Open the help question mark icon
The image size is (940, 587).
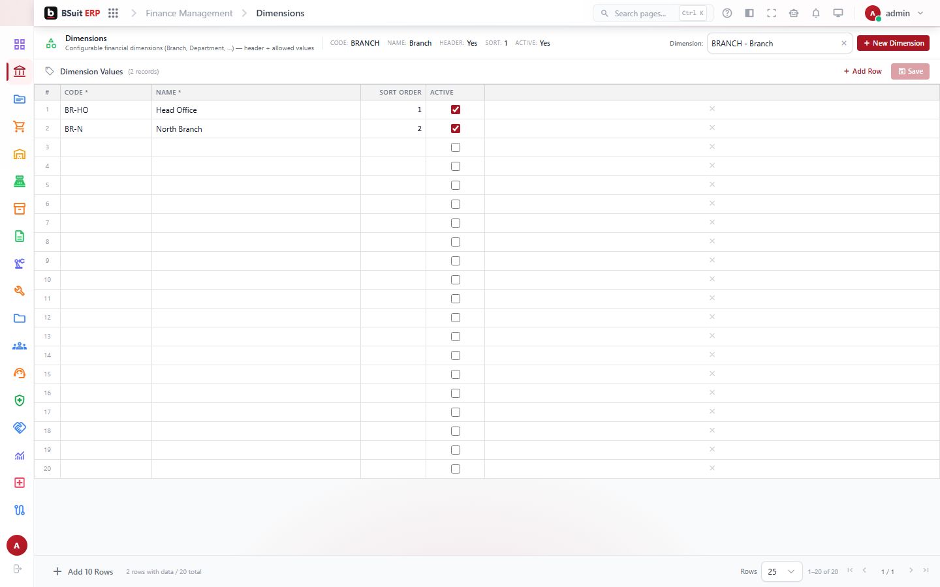point(727,13)
